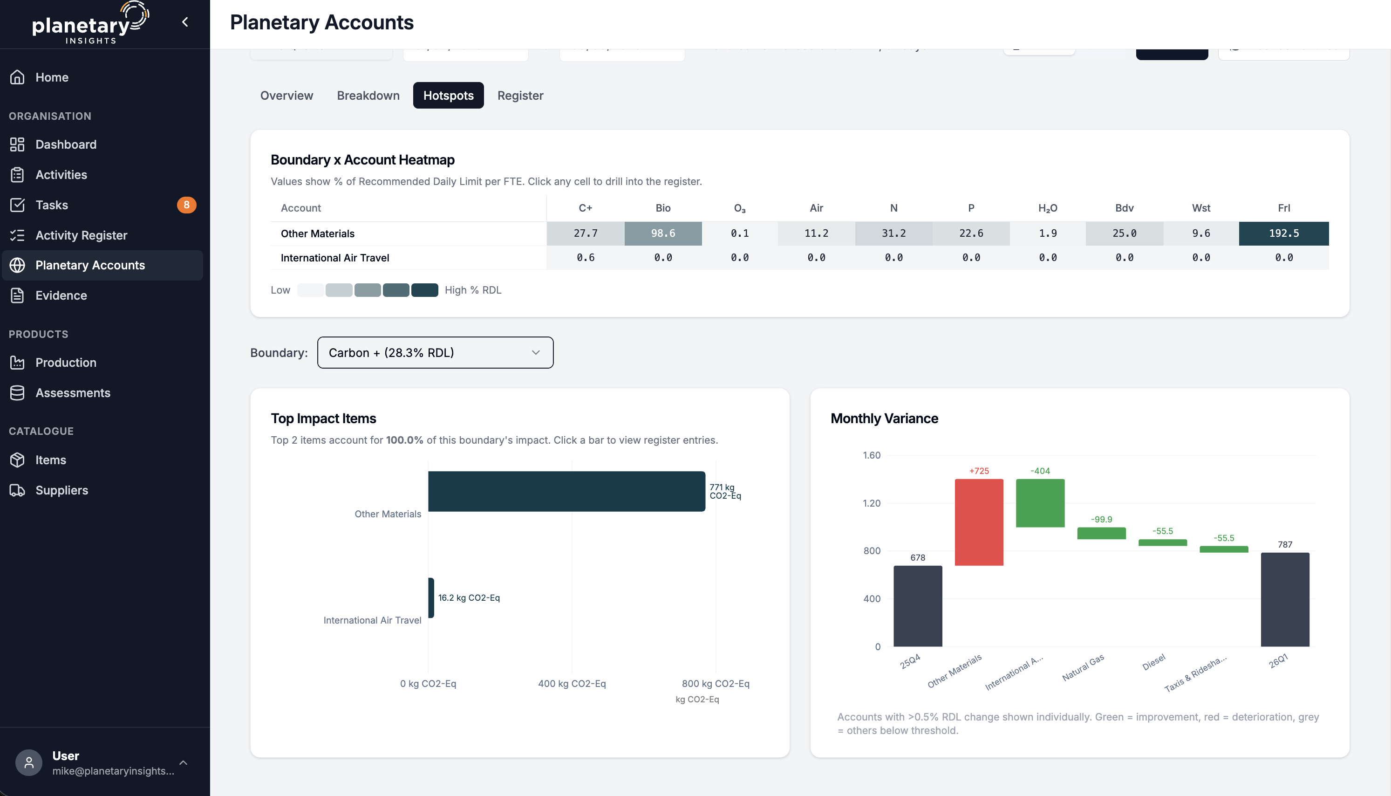
Task: Click the Other Materials P cell 22.6
Action: [x=971, y=233]
